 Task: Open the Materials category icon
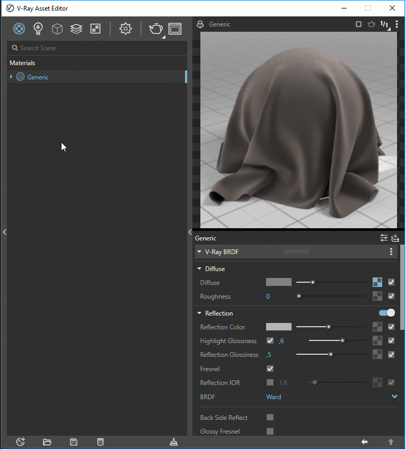point(19,29)
